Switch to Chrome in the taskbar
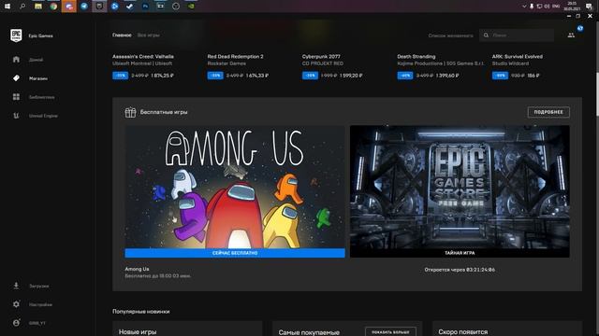The width and height of the screenshot is (599, 336). click(x=53, y=7)
